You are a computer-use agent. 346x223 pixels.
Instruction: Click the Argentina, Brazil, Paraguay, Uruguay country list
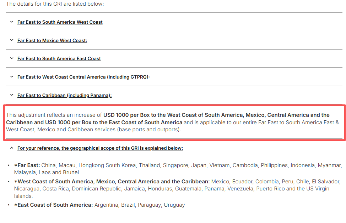pyautogui.click(x=140, y=205)
